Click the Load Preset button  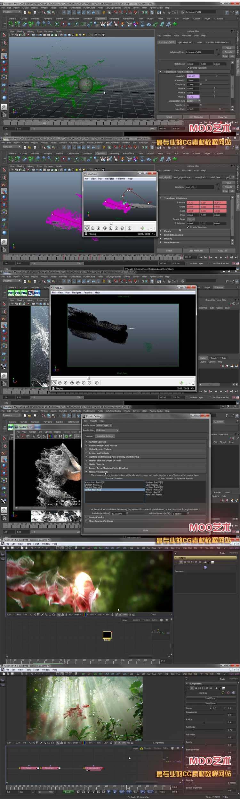pos(211,698)
